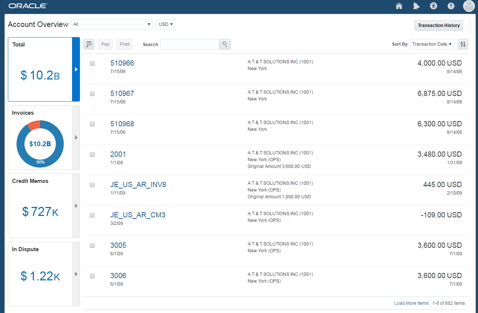Click the orange segment of Invoices donut
478x313 pixels.
tap(34, 126)
